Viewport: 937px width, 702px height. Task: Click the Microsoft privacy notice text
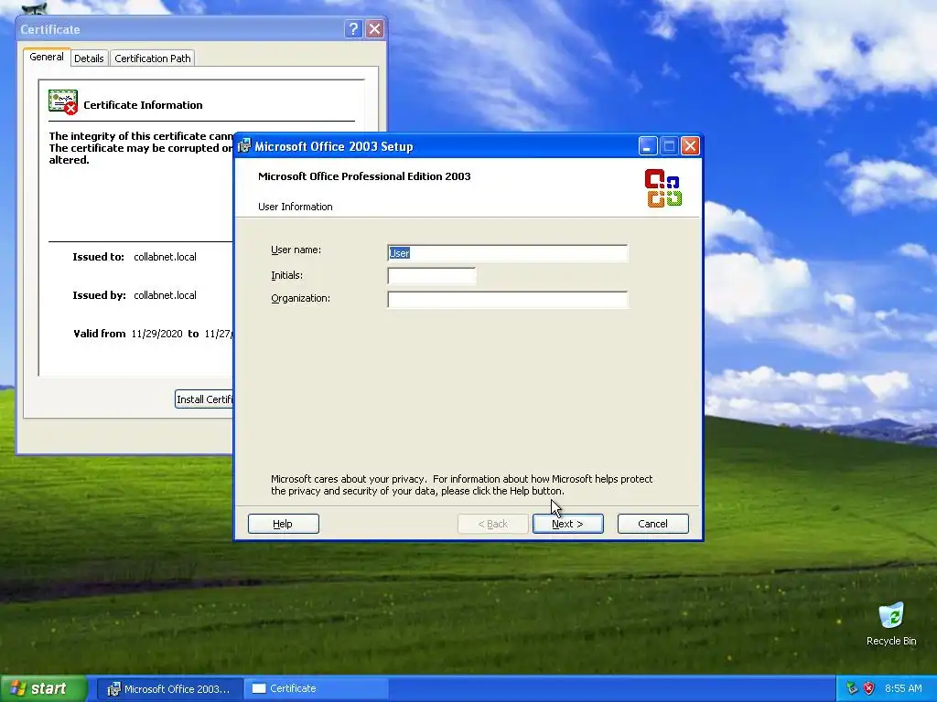[461, 484]
